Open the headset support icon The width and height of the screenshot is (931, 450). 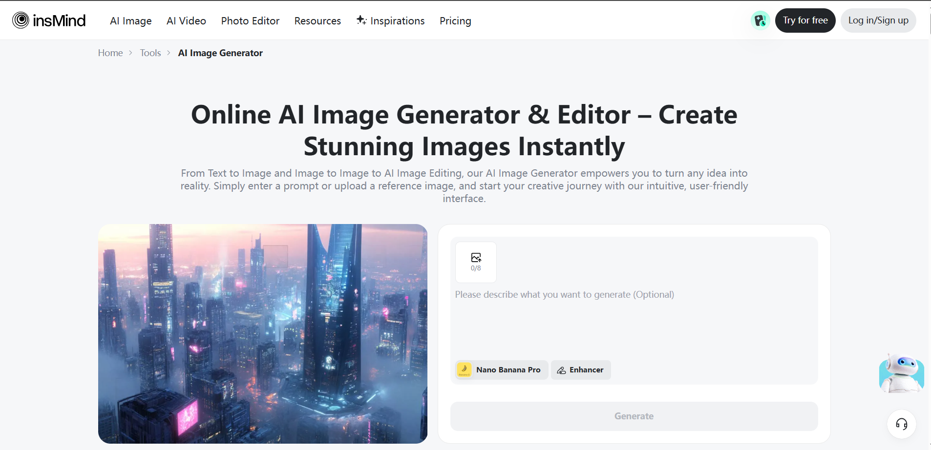901,424
